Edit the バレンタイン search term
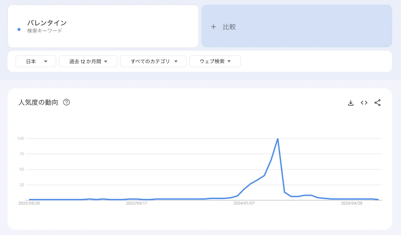 coord(47,23)
